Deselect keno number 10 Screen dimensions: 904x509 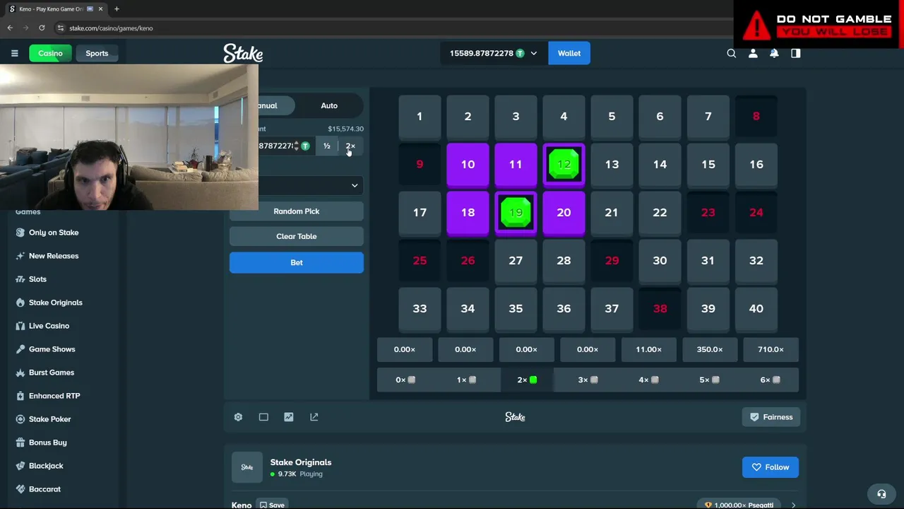point(468,164)
